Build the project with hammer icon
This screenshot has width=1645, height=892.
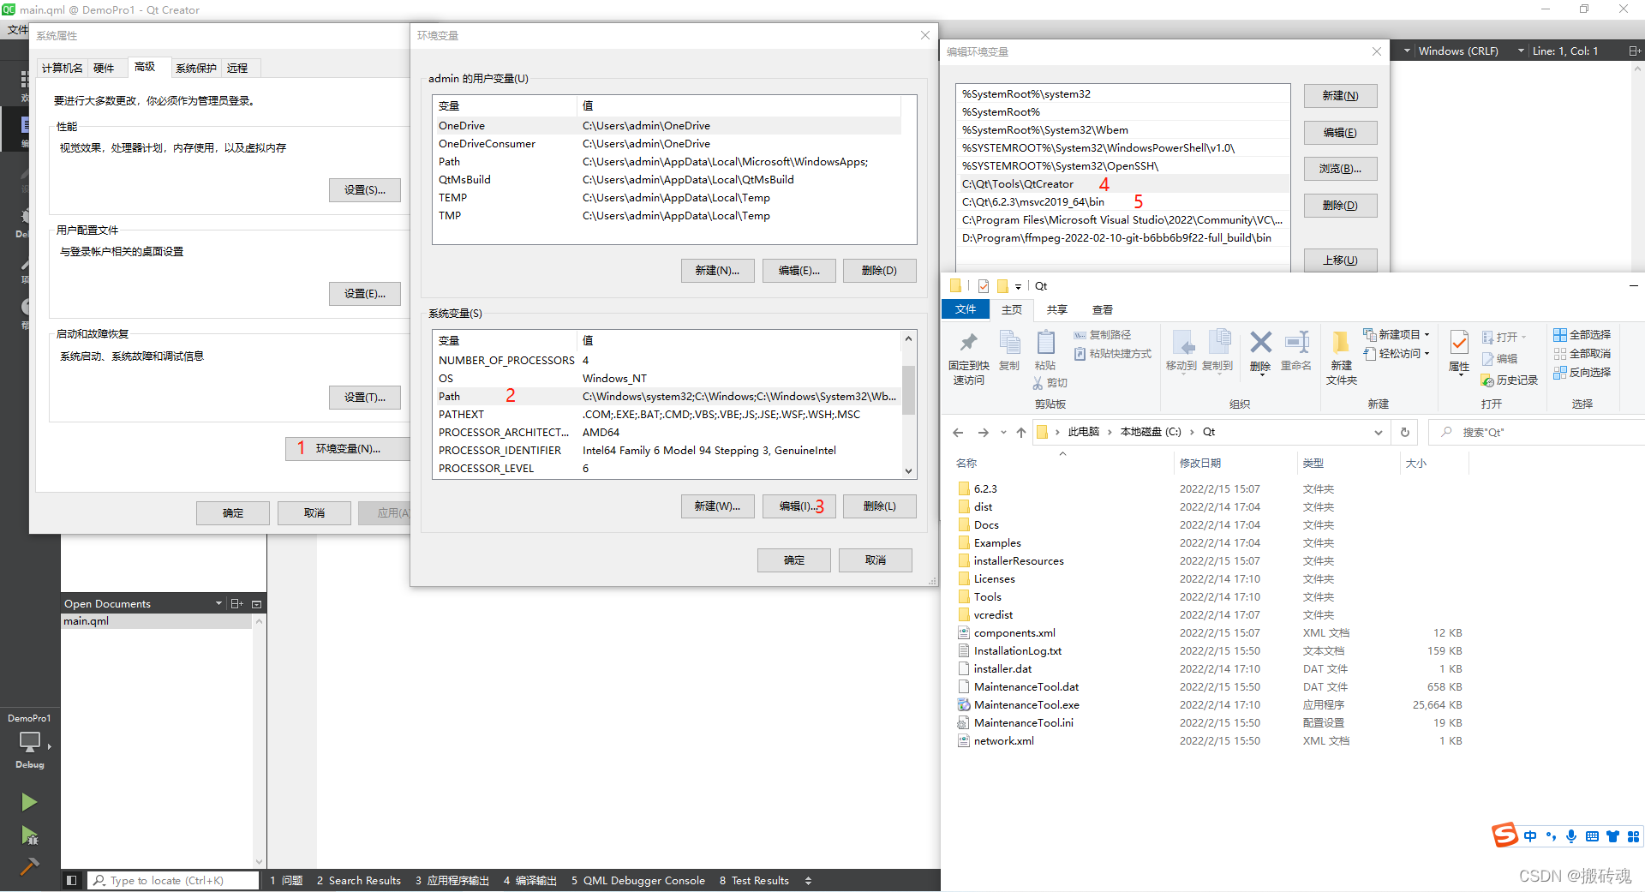click(x=29, y=866)
